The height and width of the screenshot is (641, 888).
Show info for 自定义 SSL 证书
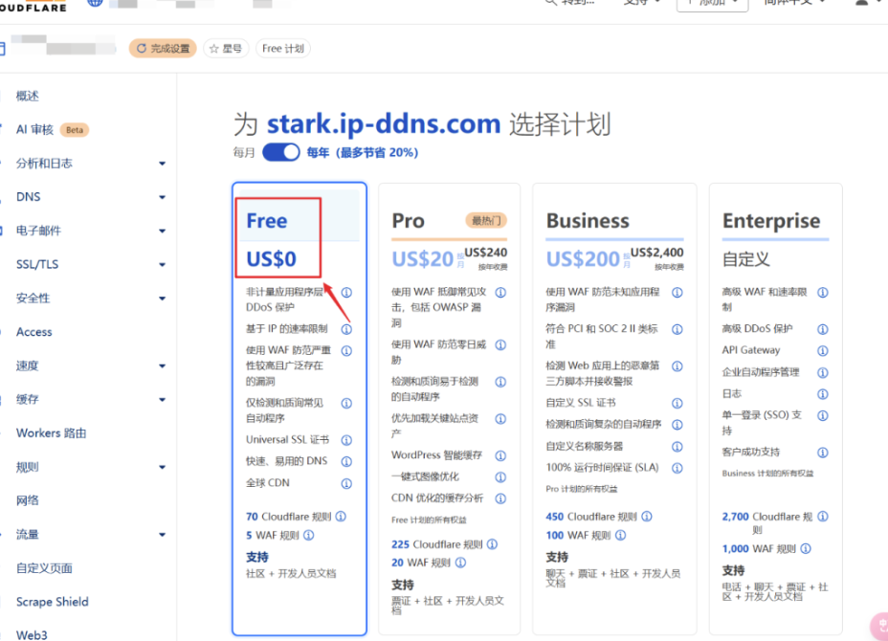677,403
